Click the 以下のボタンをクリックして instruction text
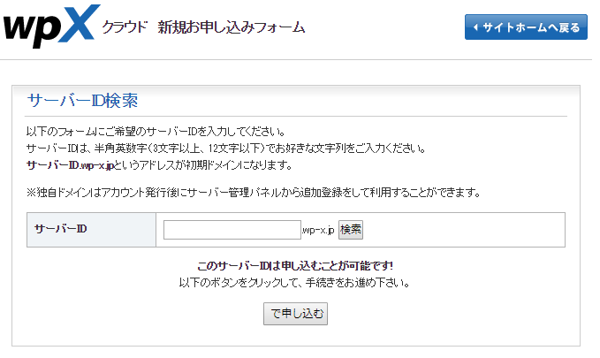This screenshot has height=358, width=600. coord(294,283)
